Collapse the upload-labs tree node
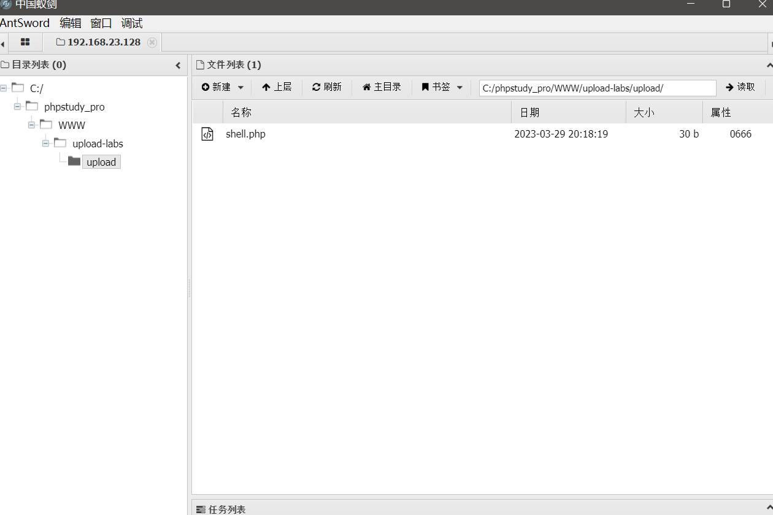The height and width of the screenshot is (515, 773). [x=45, y=143]
